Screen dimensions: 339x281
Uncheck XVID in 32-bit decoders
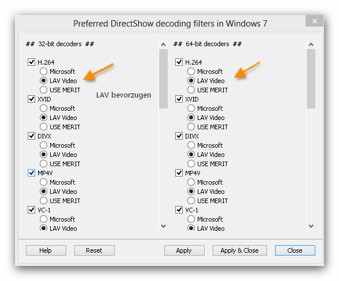coord(31,99)
